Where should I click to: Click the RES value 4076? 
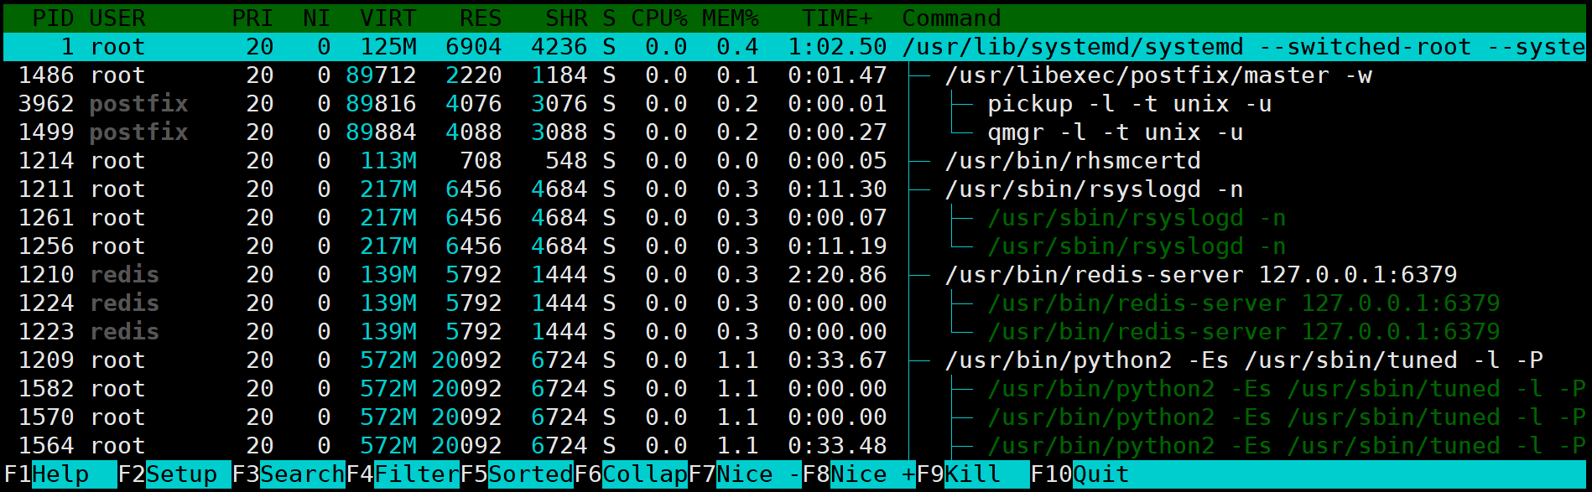474,104
